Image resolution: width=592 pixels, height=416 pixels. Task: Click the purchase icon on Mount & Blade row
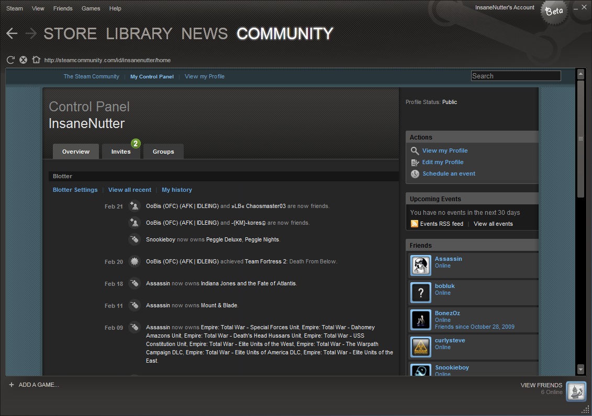click(134, 305)
